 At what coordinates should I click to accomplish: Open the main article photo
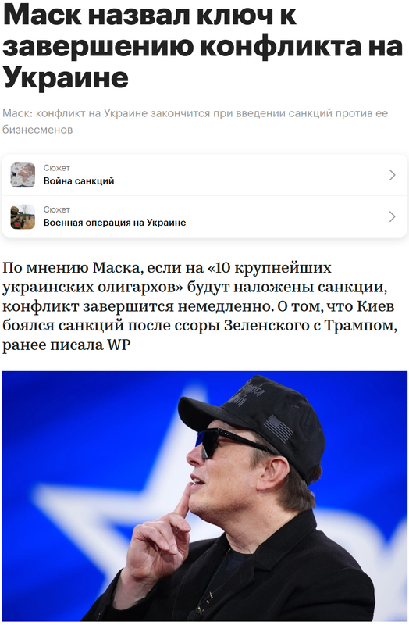tap(204, 496)
